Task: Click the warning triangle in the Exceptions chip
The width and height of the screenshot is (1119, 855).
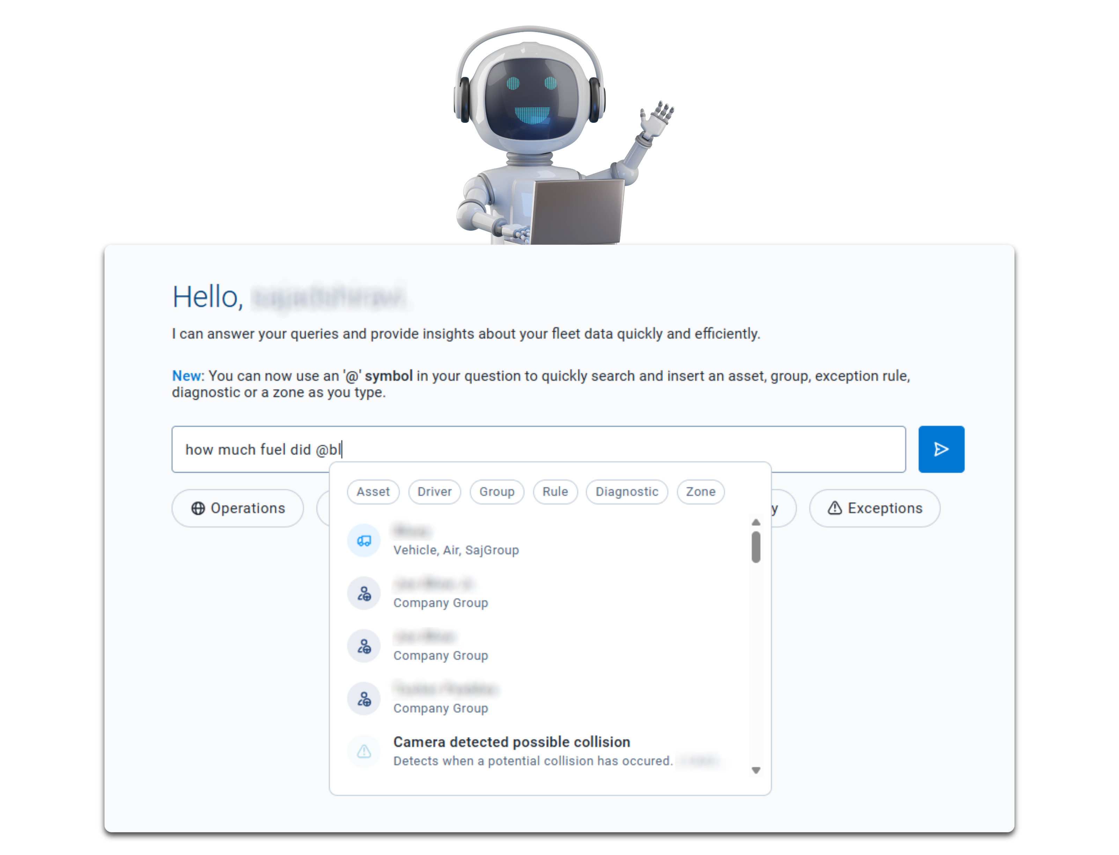Action: click(x=834, y=508)
